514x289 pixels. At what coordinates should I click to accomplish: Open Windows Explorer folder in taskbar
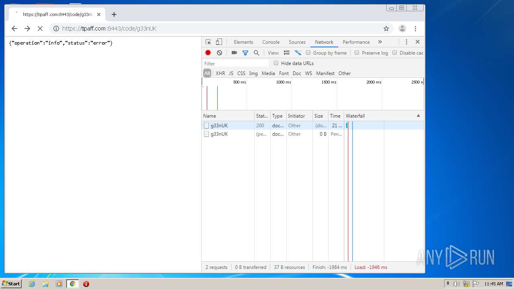pos(45,284)
